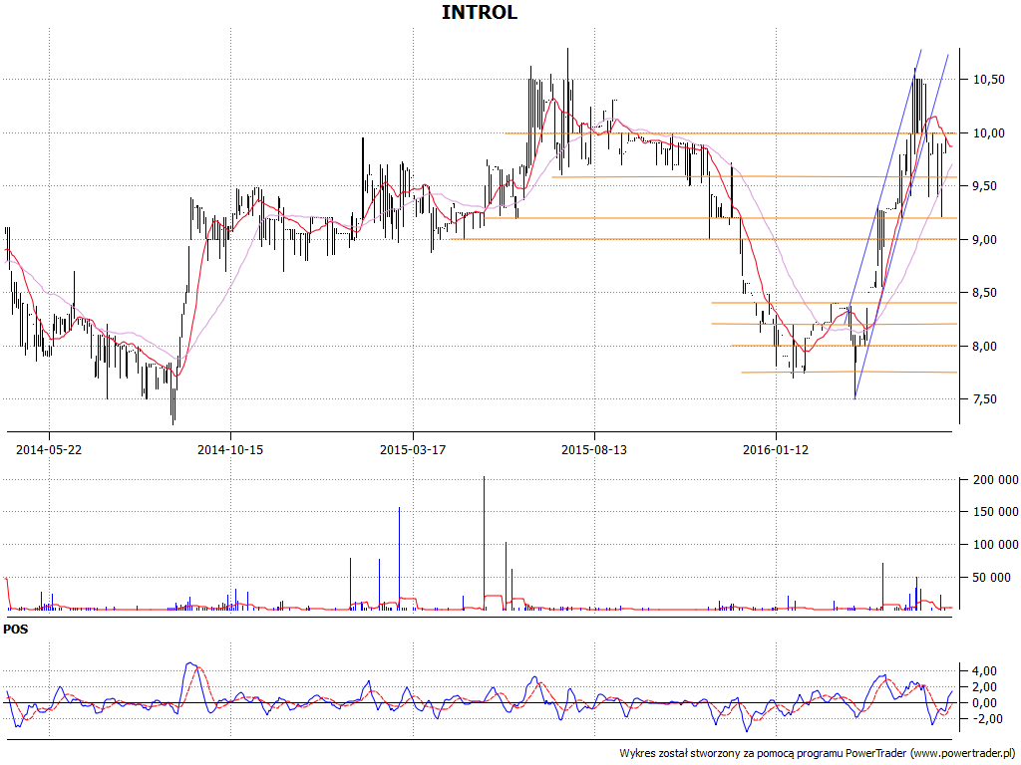The width and height of the screenshot is (1021, 765).
Task: Click the 10,50 price axis label
Action: pyautogui.click(x=988, y=80)
